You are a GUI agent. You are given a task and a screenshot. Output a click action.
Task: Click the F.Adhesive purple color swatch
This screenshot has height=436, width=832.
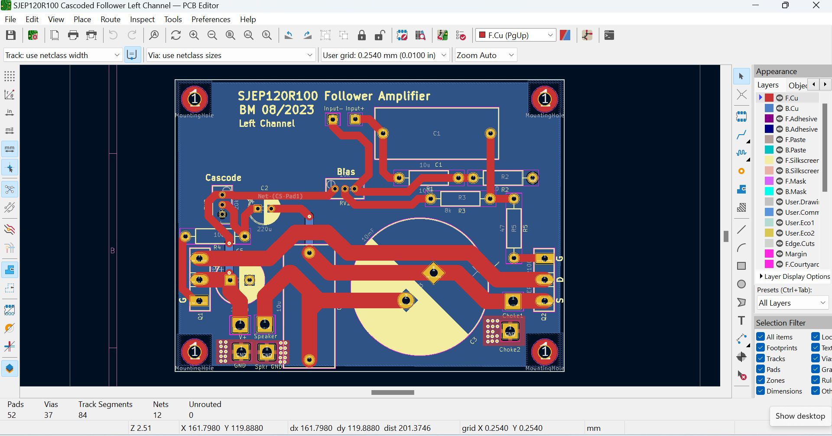[769, 119]
